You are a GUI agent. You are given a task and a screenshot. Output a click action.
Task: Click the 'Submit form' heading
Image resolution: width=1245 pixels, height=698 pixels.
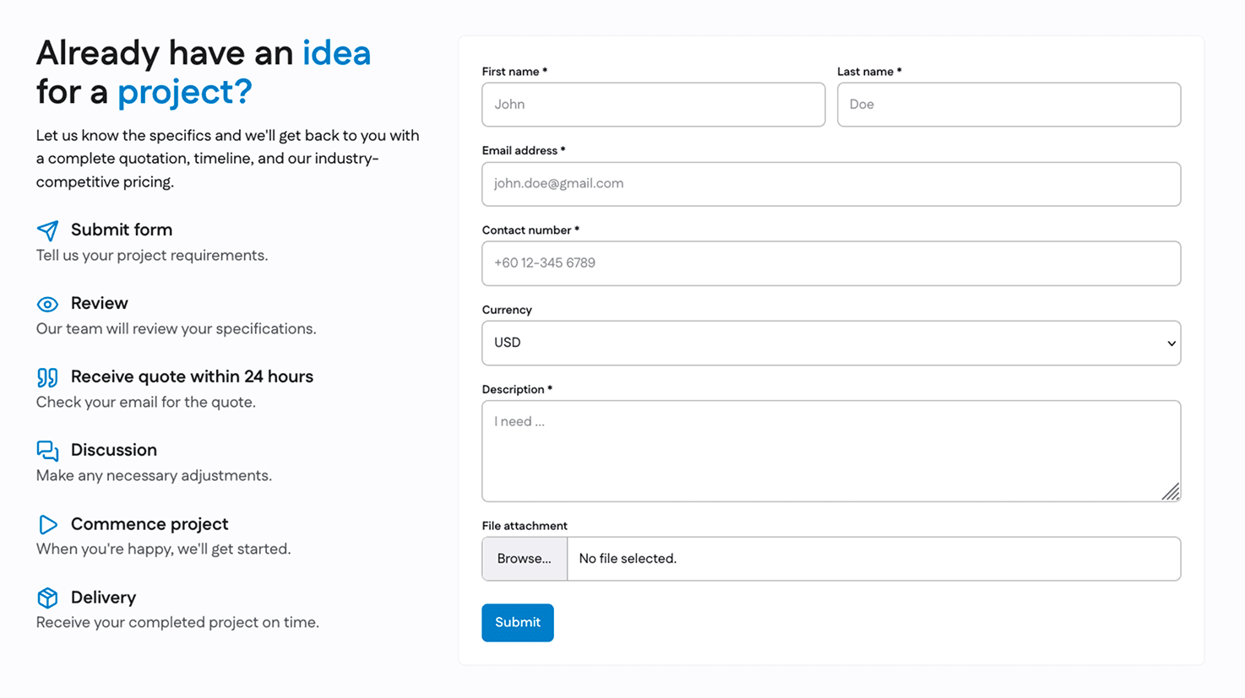pos(122,230)
